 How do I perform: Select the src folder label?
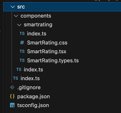pyautogui.click(x=21, y=7)
